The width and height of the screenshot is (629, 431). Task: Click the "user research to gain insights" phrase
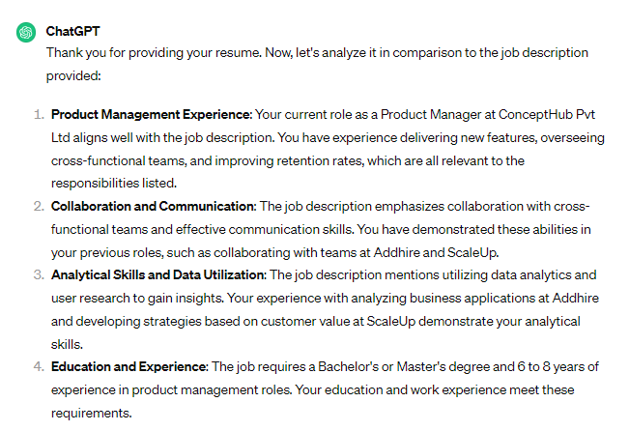pyautogui.click(x=133, y=299)
